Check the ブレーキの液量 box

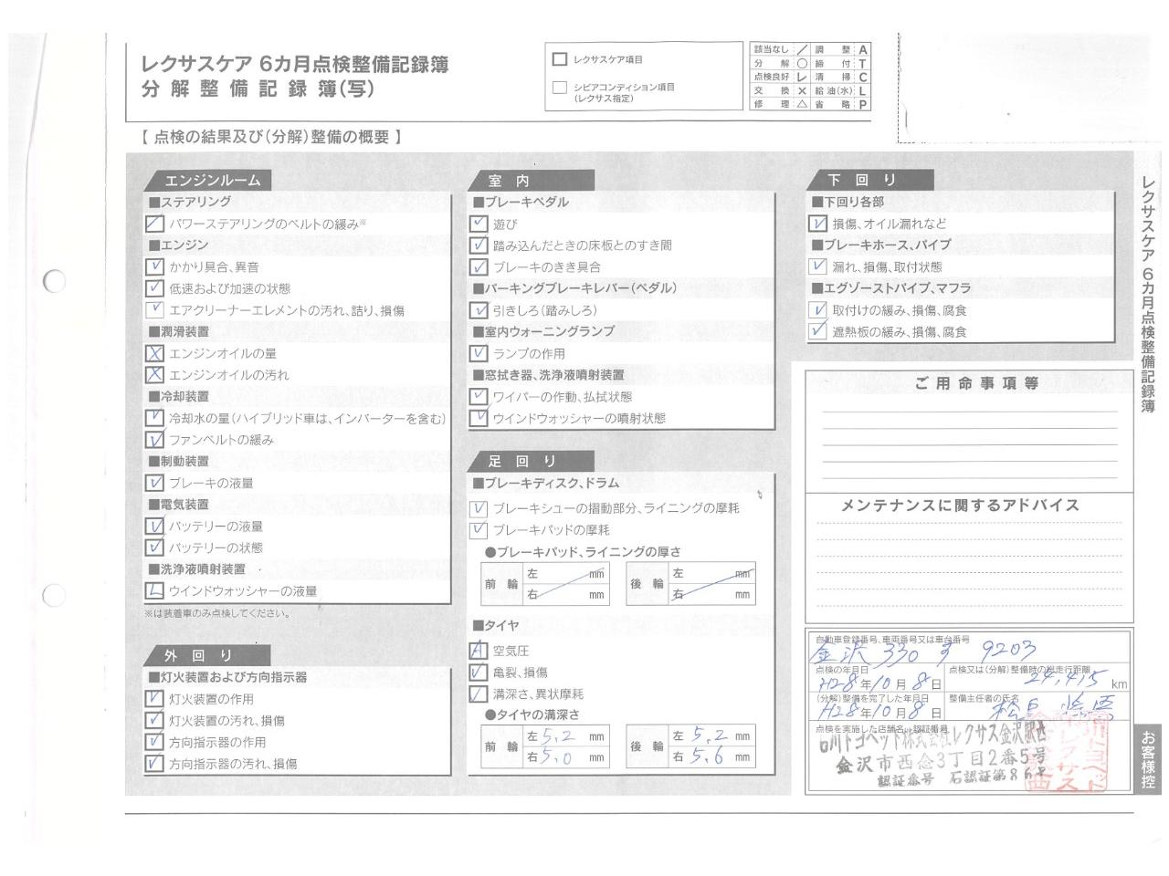point(154,483)
